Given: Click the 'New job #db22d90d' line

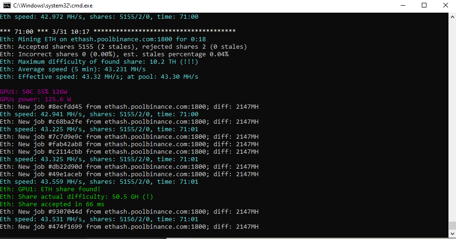Looking at the screenshot, I should [129, 167].
